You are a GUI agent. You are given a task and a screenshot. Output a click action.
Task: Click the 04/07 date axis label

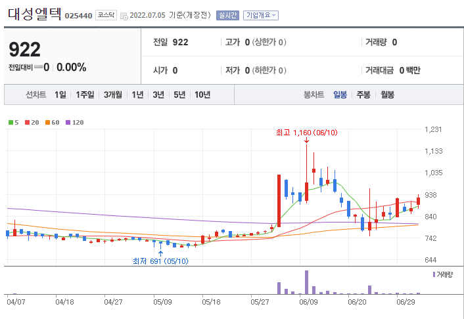(x=16, y=302)
